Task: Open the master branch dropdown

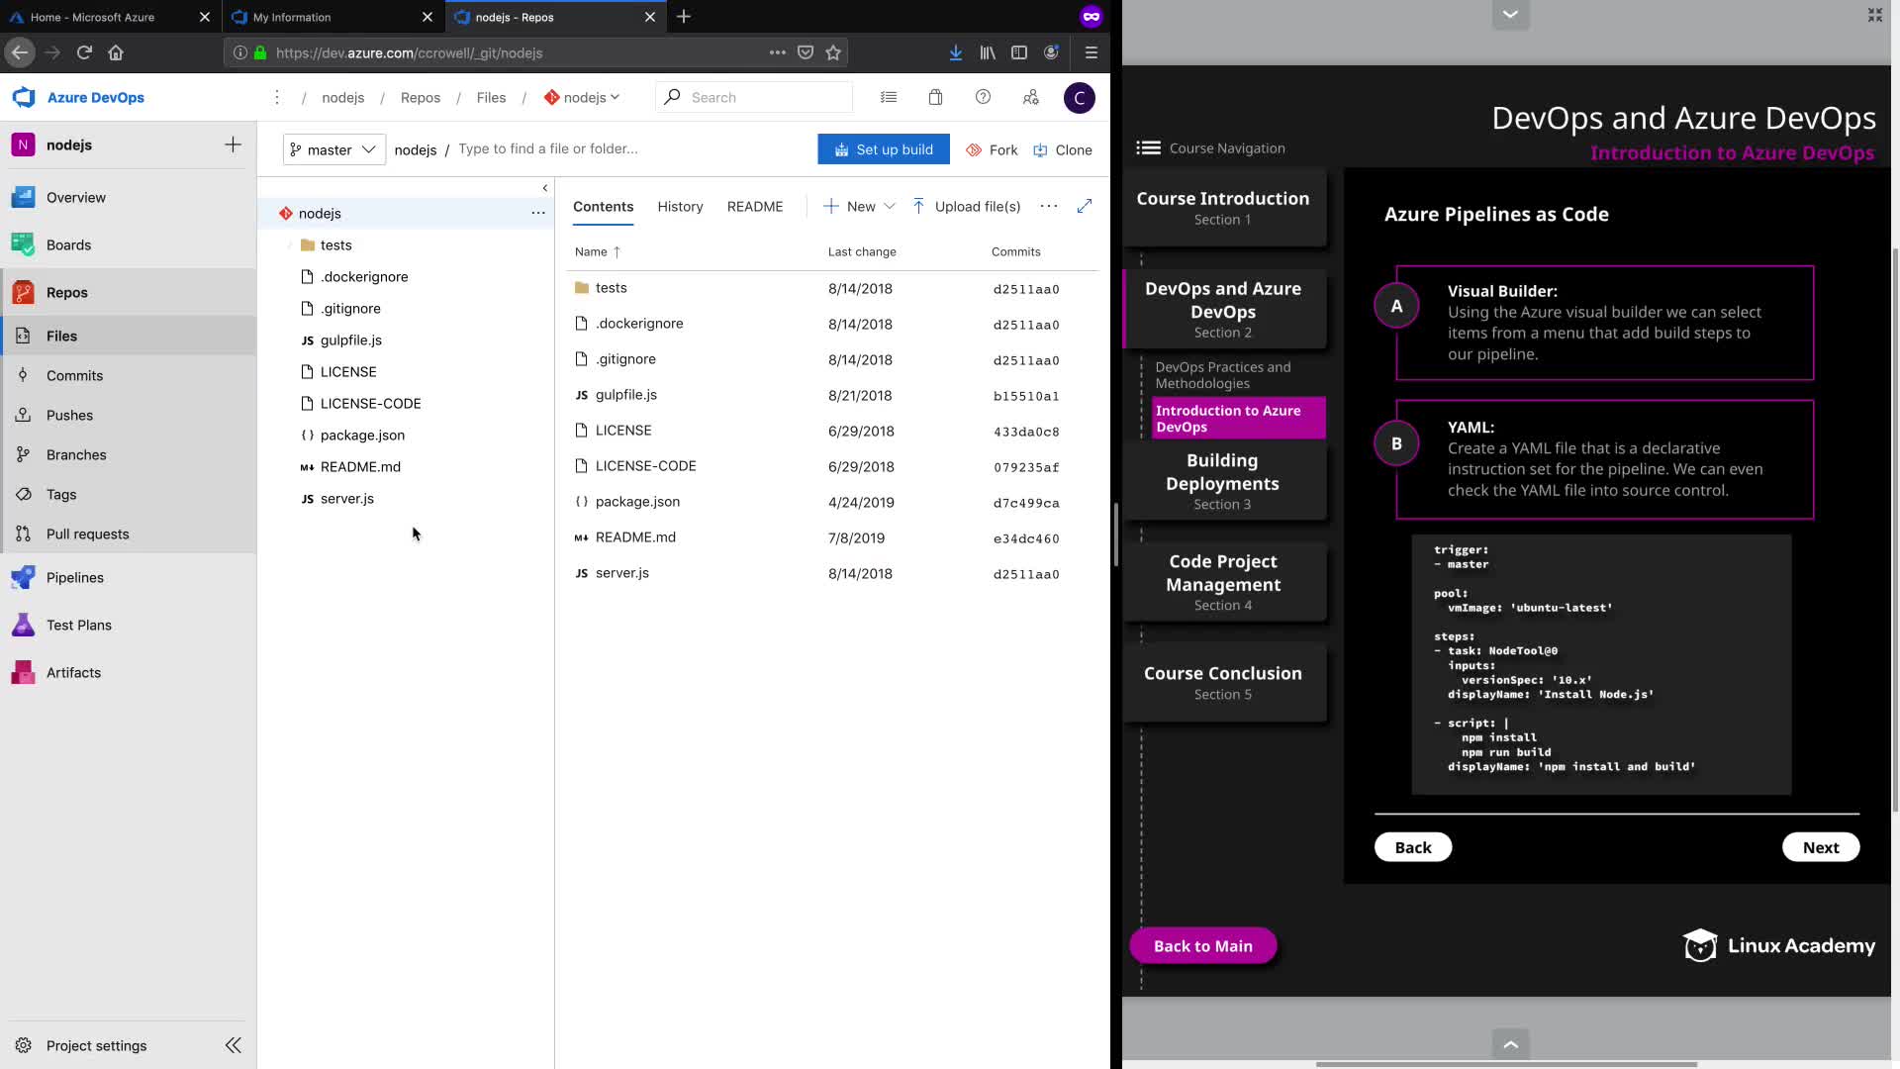Action: pyautogui.click(x=333, y=149)
